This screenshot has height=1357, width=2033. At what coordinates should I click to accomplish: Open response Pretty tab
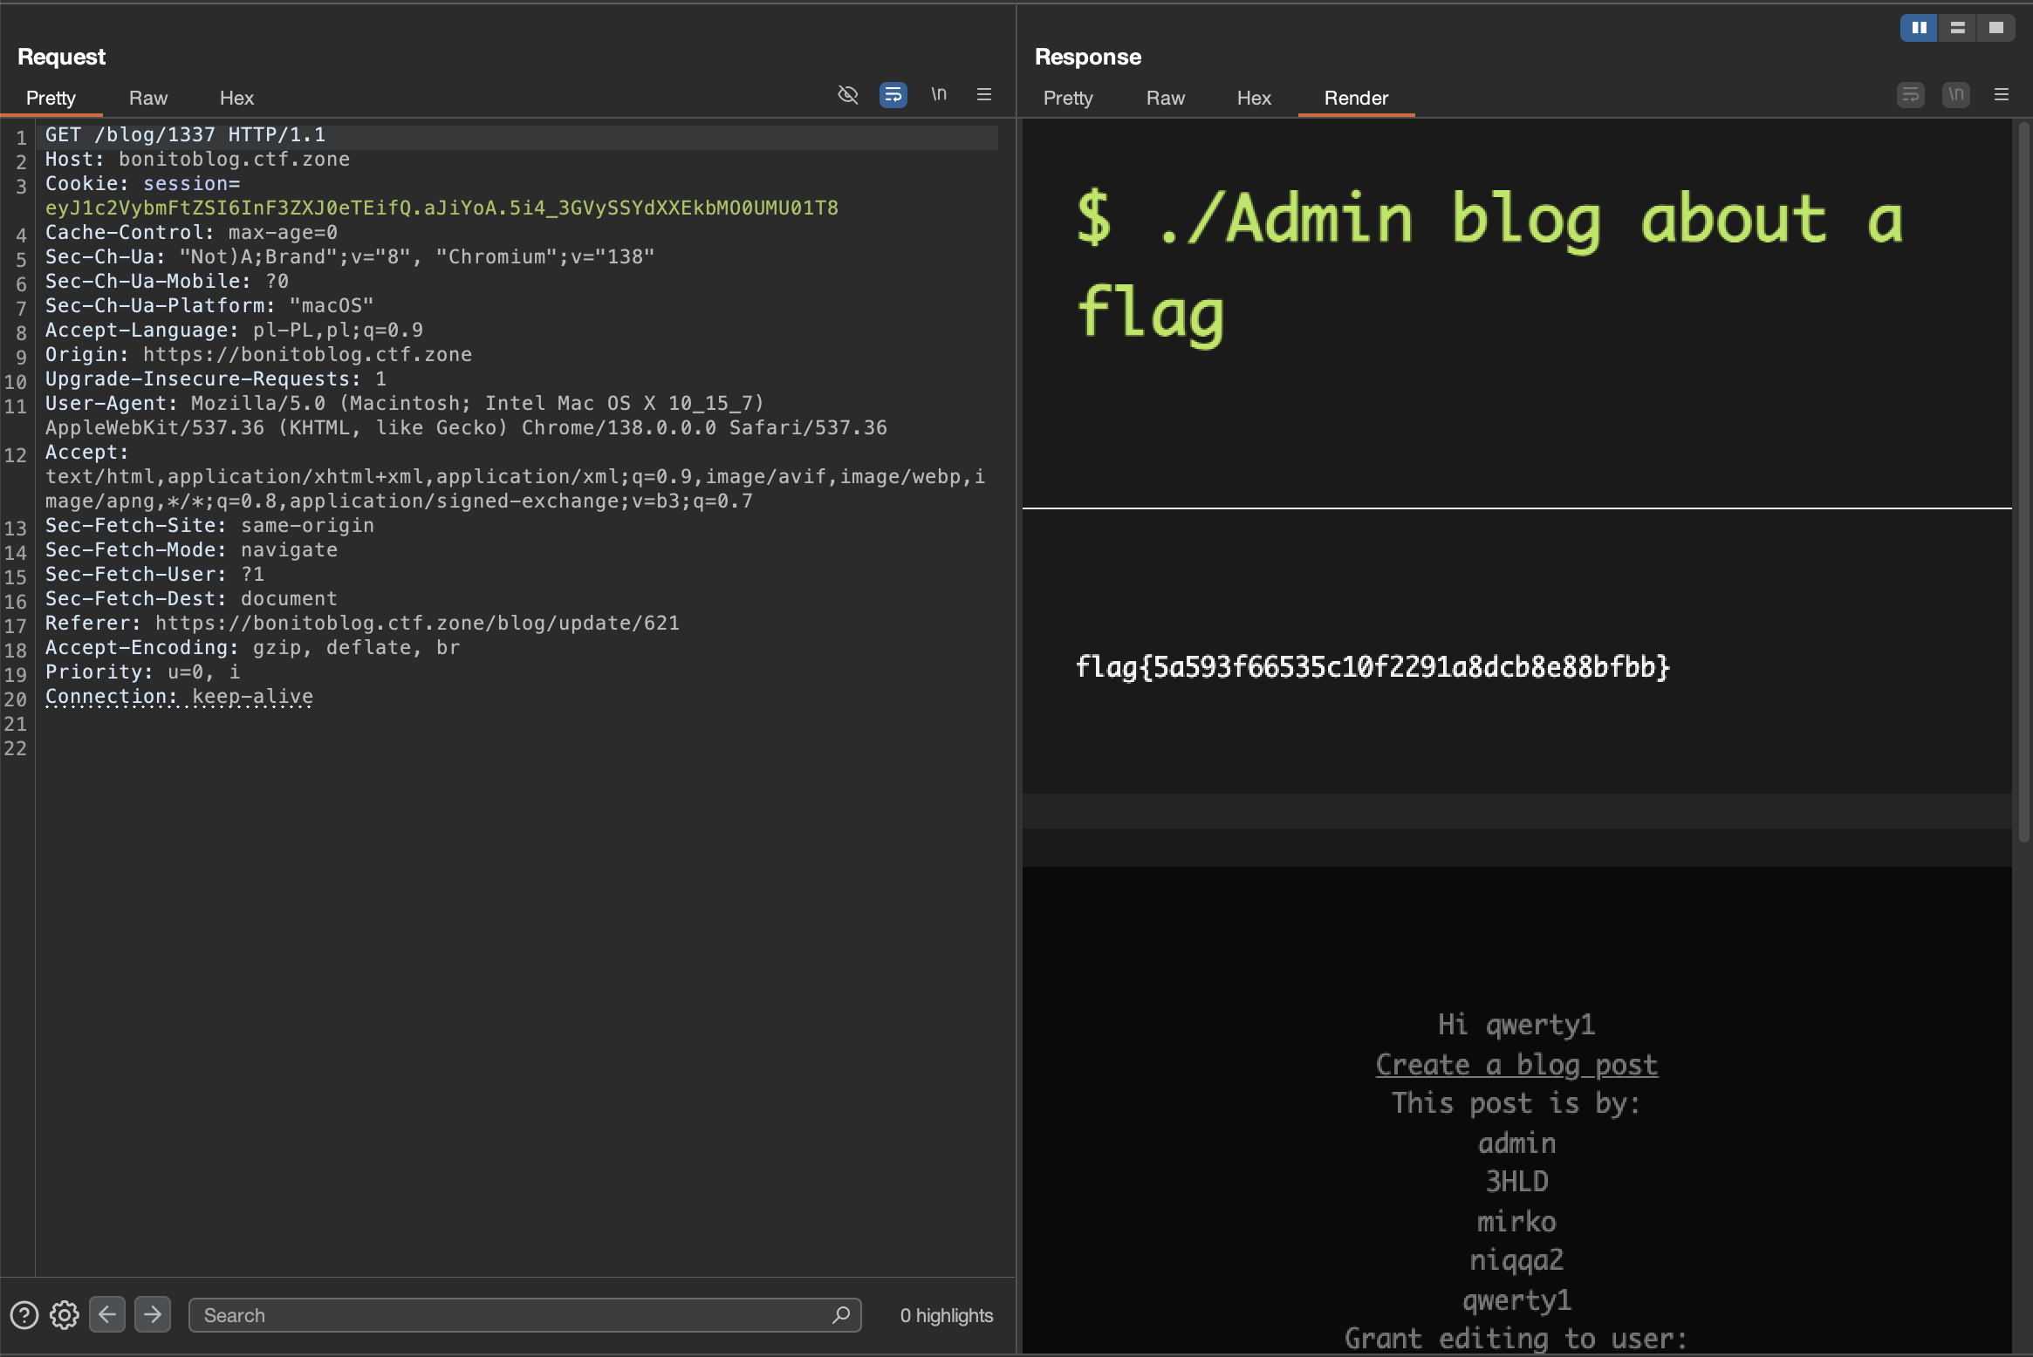tap(1068, 98)
